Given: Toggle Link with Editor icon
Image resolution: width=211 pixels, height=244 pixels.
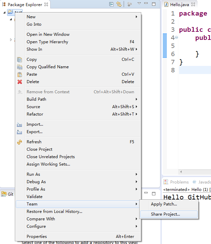Looking at the screenshot, I should pyautogui.click(x=119, y=4).
